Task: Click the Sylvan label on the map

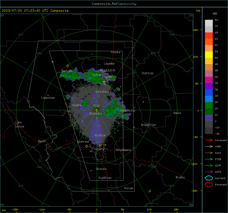Action: [x=97, y=75]
